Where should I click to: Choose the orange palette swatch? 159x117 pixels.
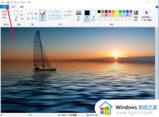pos(113,11)
